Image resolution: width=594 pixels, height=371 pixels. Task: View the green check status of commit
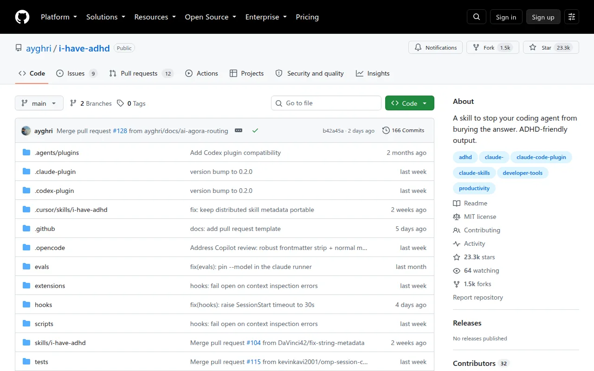(255, 131)
